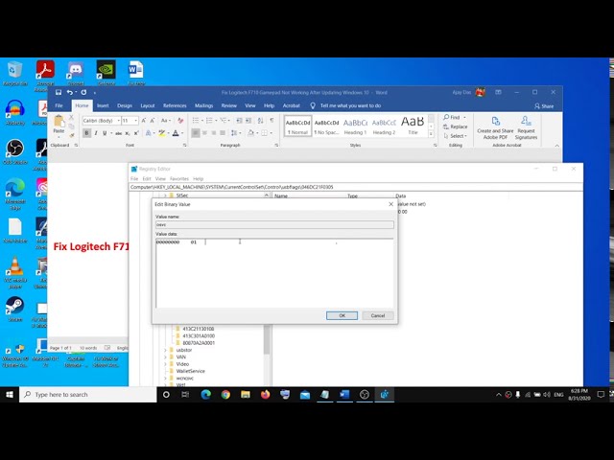Expand the Styles gallery More arrow
The image size is (614, 460).
[x=431, y=134]
